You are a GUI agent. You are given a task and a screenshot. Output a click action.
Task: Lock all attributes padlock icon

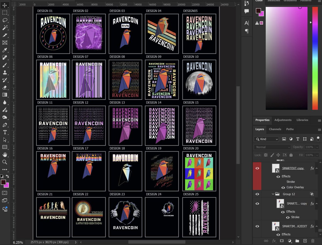[291, 155]
